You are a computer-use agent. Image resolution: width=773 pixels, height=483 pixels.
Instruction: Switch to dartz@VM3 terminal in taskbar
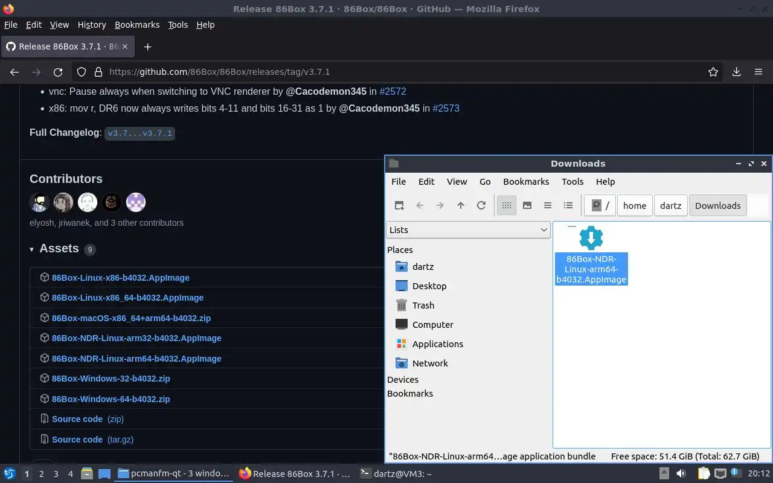396,474
